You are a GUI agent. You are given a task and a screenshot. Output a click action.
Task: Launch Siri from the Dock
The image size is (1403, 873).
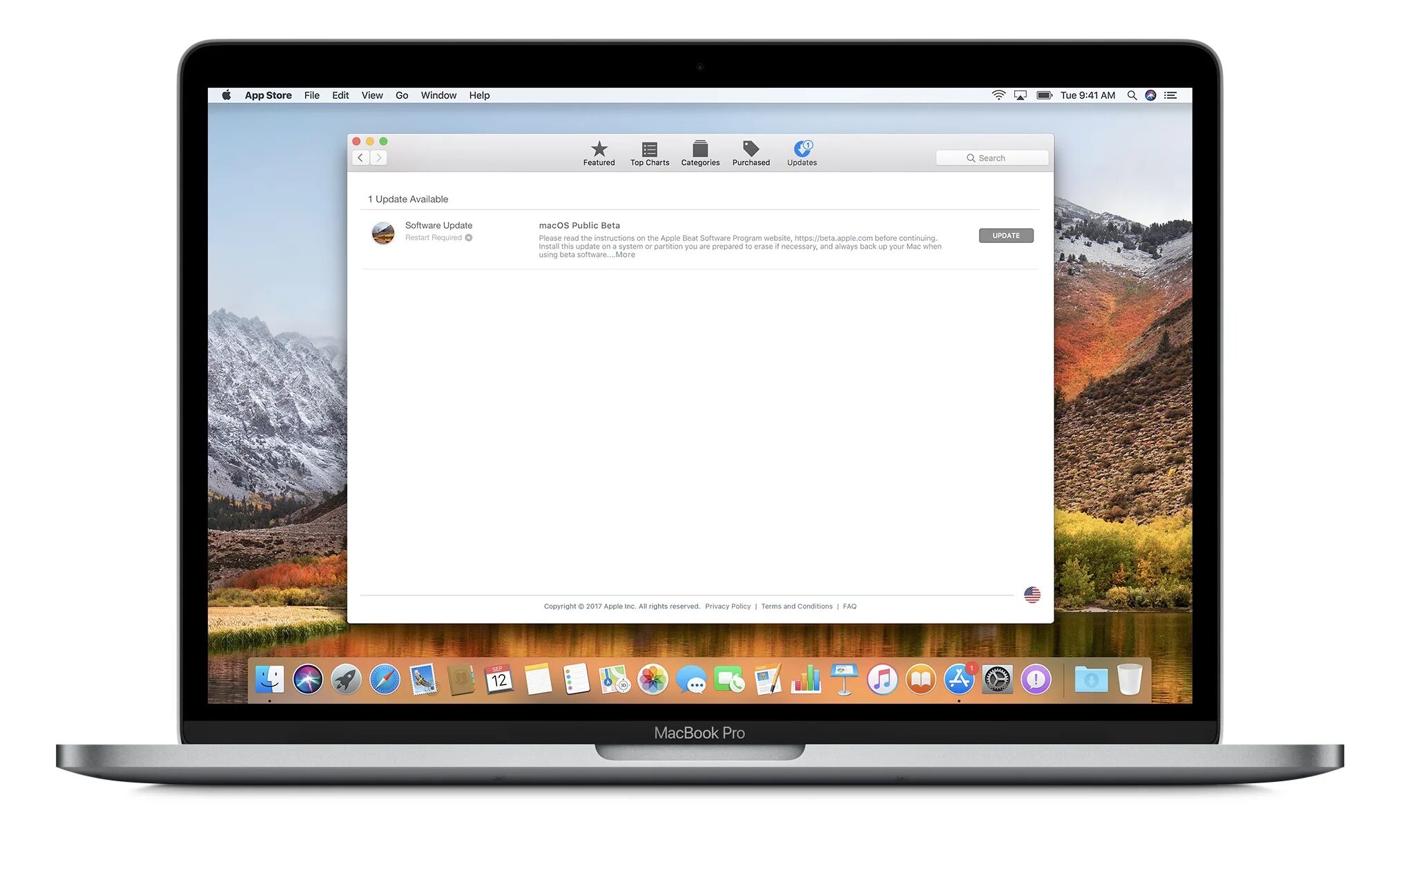(x=309, y=679)
